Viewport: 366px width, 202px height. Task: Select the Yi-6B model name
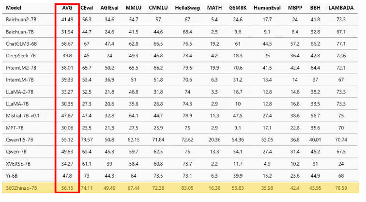coord(12,176)
